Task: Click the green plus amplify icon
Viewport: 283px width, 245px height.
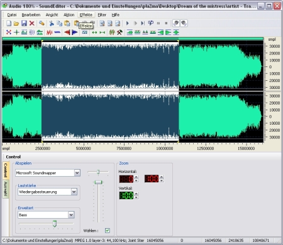Action: point(16,32)
